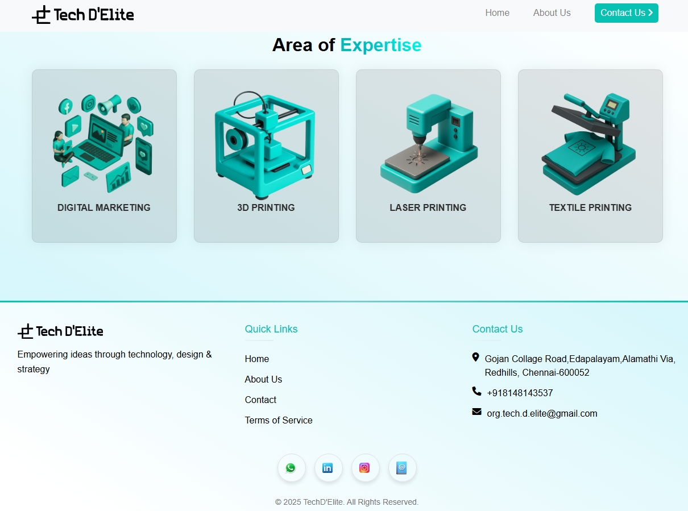Click the 2025 copyright notice text
This screenshot has height=511, width=688.
click(347, 502)
